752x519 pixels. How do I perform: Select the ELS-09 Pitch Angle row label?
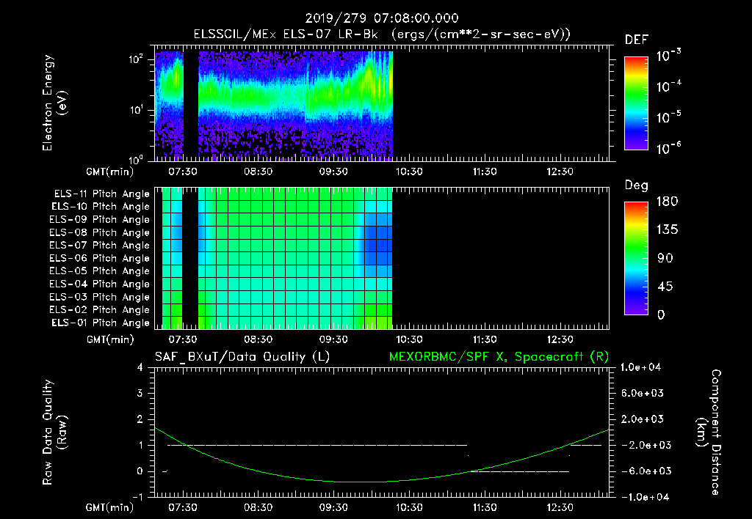[x=99, y=219]
